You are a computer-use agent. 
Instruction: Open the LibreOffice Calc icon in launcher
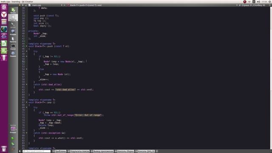tap(4, 43)
